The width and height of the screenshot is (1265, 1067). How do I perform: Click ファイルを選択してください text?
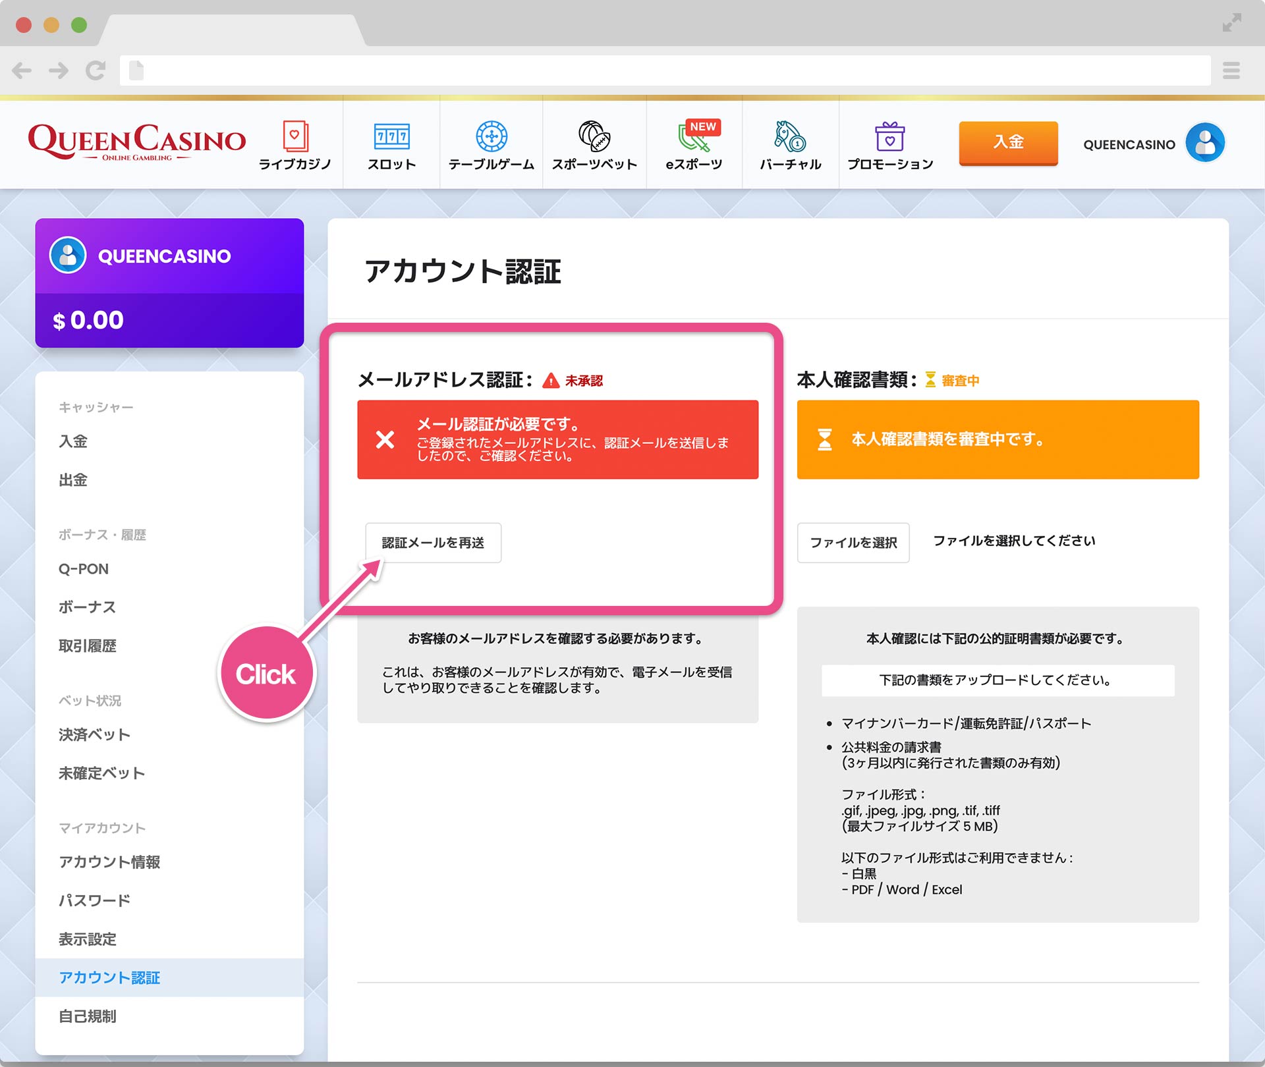click(1014, 541)
